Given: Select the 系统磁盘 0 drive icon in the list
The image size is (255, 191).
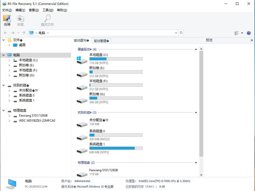Looking at the screenshot, I should [82, 138].
